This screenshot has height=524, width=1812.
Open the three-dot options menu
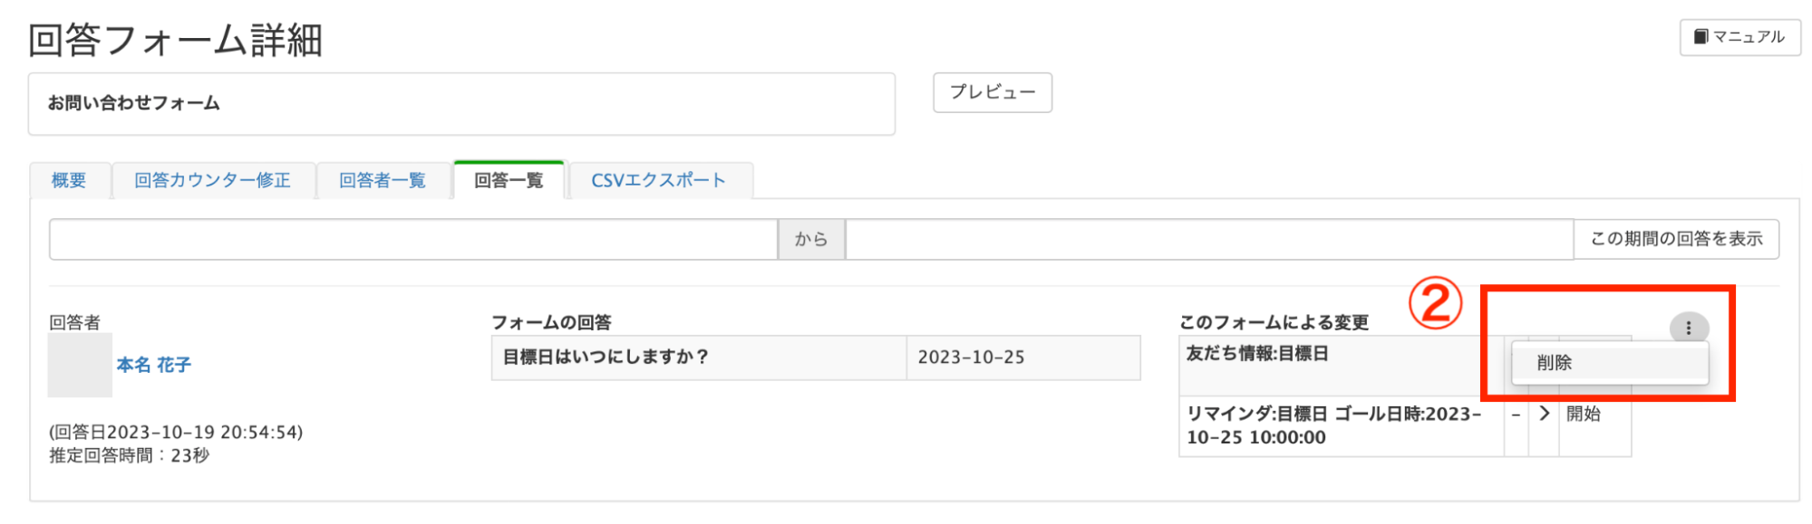(1688, 328)
